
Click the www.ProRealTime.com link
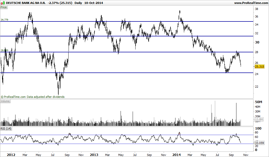click(251, 3)
